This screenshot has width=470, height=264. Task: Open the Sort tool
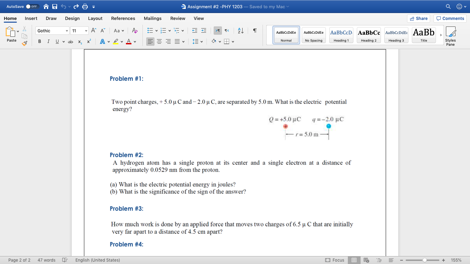click(241, 30)
